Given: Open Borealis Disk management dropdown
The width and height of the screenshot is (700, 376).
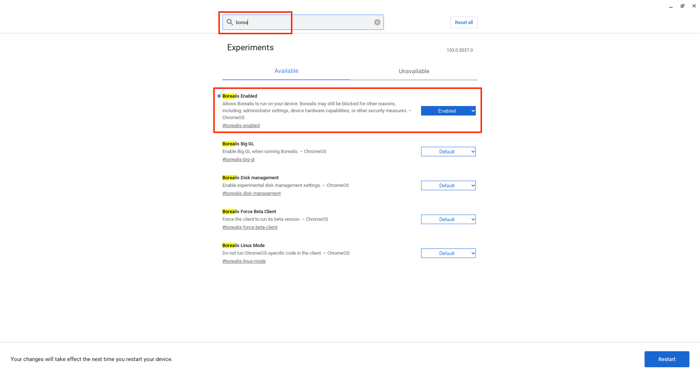Looking at the screenshot, I should [x=448, y=185].
